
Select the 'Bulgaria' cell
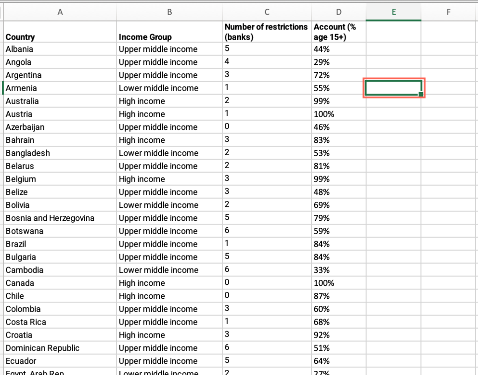pos(60,257)
